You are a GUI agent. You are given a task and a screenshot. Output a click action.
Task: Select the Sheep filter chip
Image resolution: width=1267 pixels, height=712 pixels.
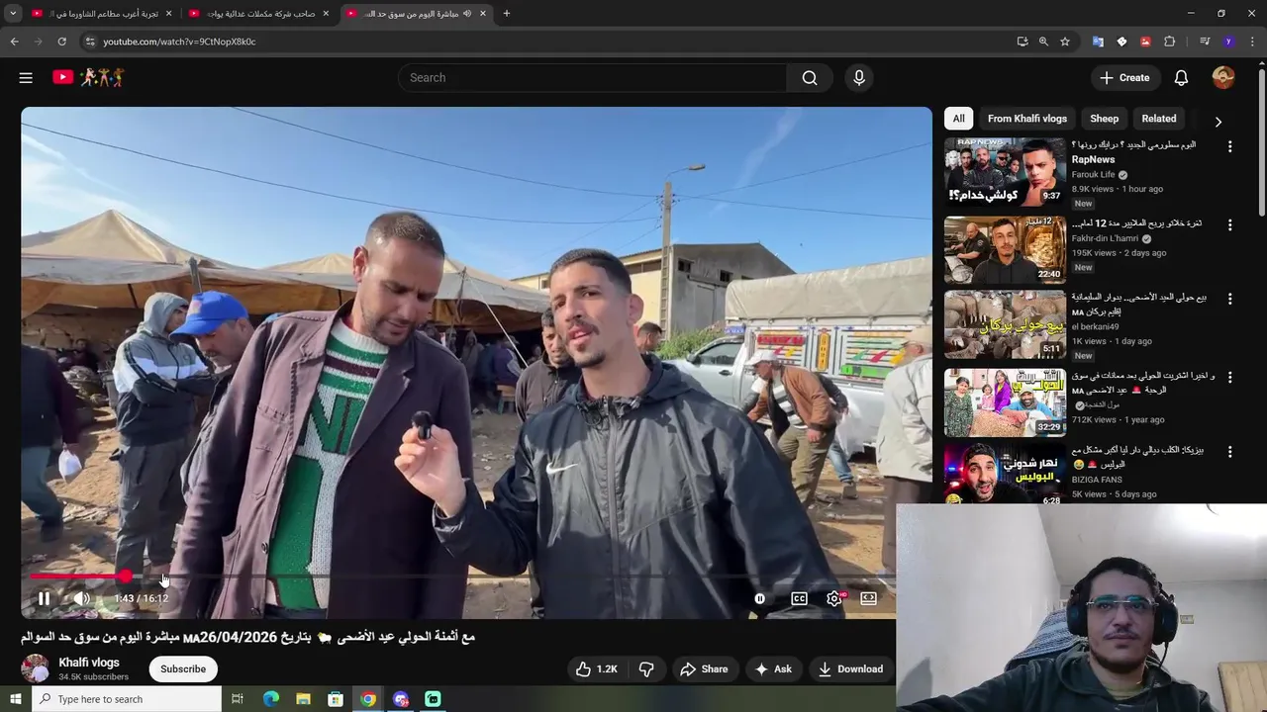tap(1104, 119)
